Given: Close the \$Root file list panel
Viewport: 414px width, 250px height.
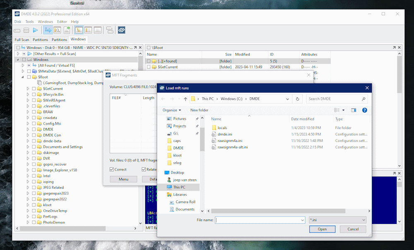Looking at the screenshot, I should [399, 48].
